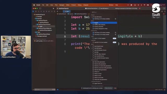Open the Apple menu
Viewport: 167px width, 94px height.
pos(34,5)
